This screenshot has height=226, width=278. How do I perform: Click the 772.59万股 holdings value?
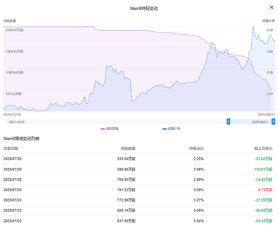pyautogui.click(x=126, y=200)
